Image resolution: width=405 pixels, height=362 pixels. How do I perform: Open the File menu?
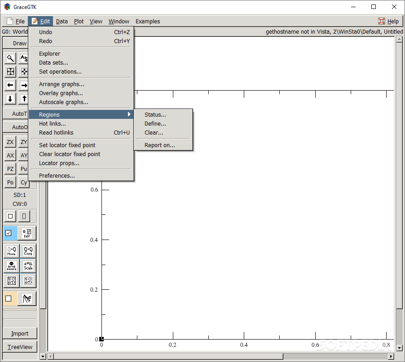pos(16,21)
